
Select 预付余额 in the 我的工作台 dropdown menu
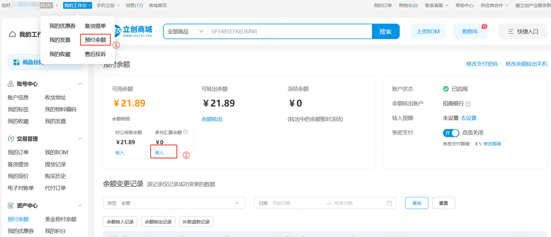(x=95, y=40)
